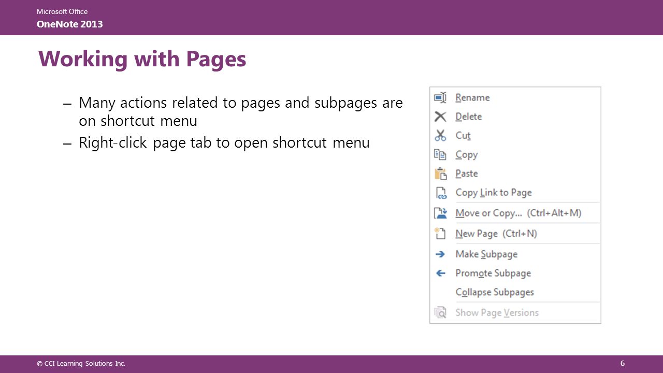Select Cut in the context menu
This screenshot has height=373, width=663.
pyautogui.click(x=515, y=136)
